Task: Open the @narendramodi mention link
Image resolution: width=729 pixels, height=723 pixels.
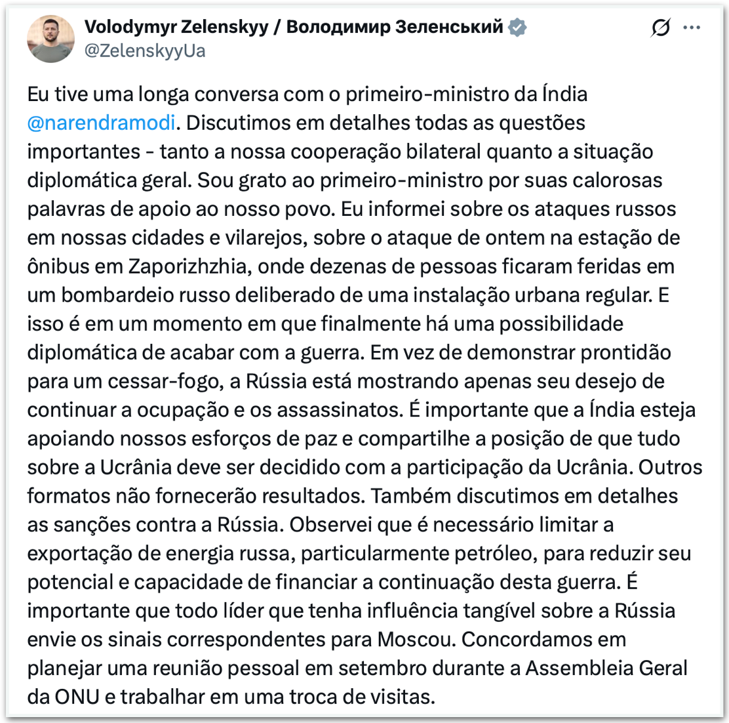Action: point(102,123)
